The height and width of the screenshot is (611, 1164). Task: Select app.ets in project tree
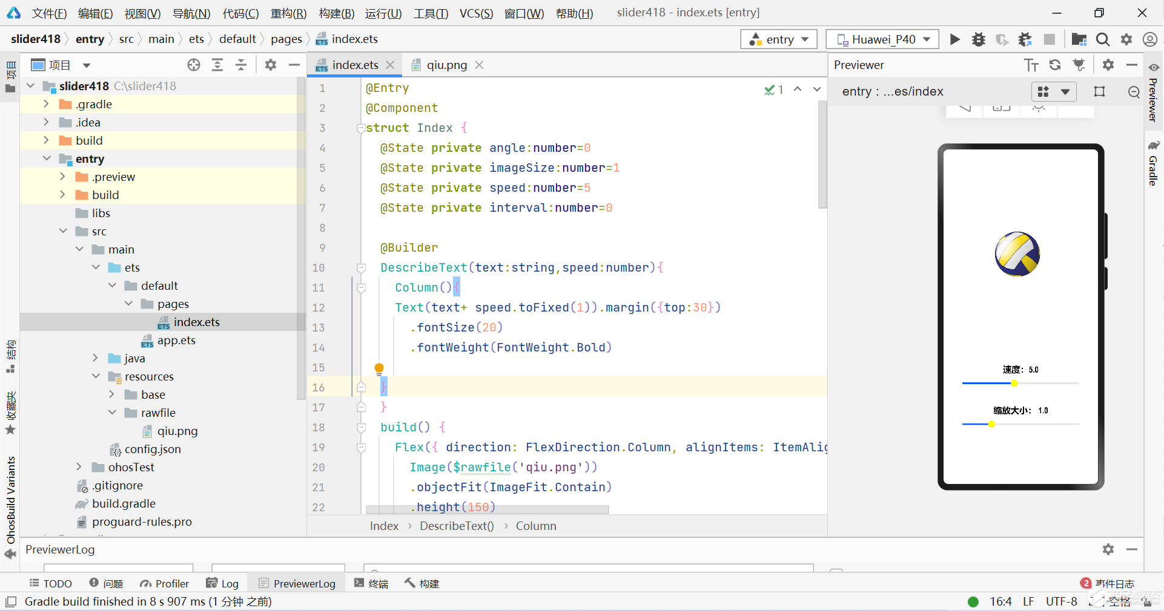pyautogui.click(x=176, y=340)
